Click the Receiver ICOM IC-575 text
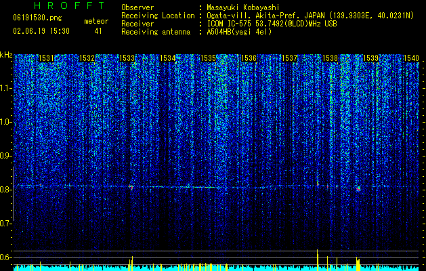The height and width of the screenshot is (271, 426). pyautogui.click(x=272, y=24)
